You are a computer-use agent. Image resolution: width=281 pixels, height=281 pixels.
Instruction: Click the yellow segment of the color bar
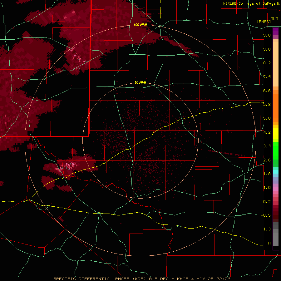point(276,134)
